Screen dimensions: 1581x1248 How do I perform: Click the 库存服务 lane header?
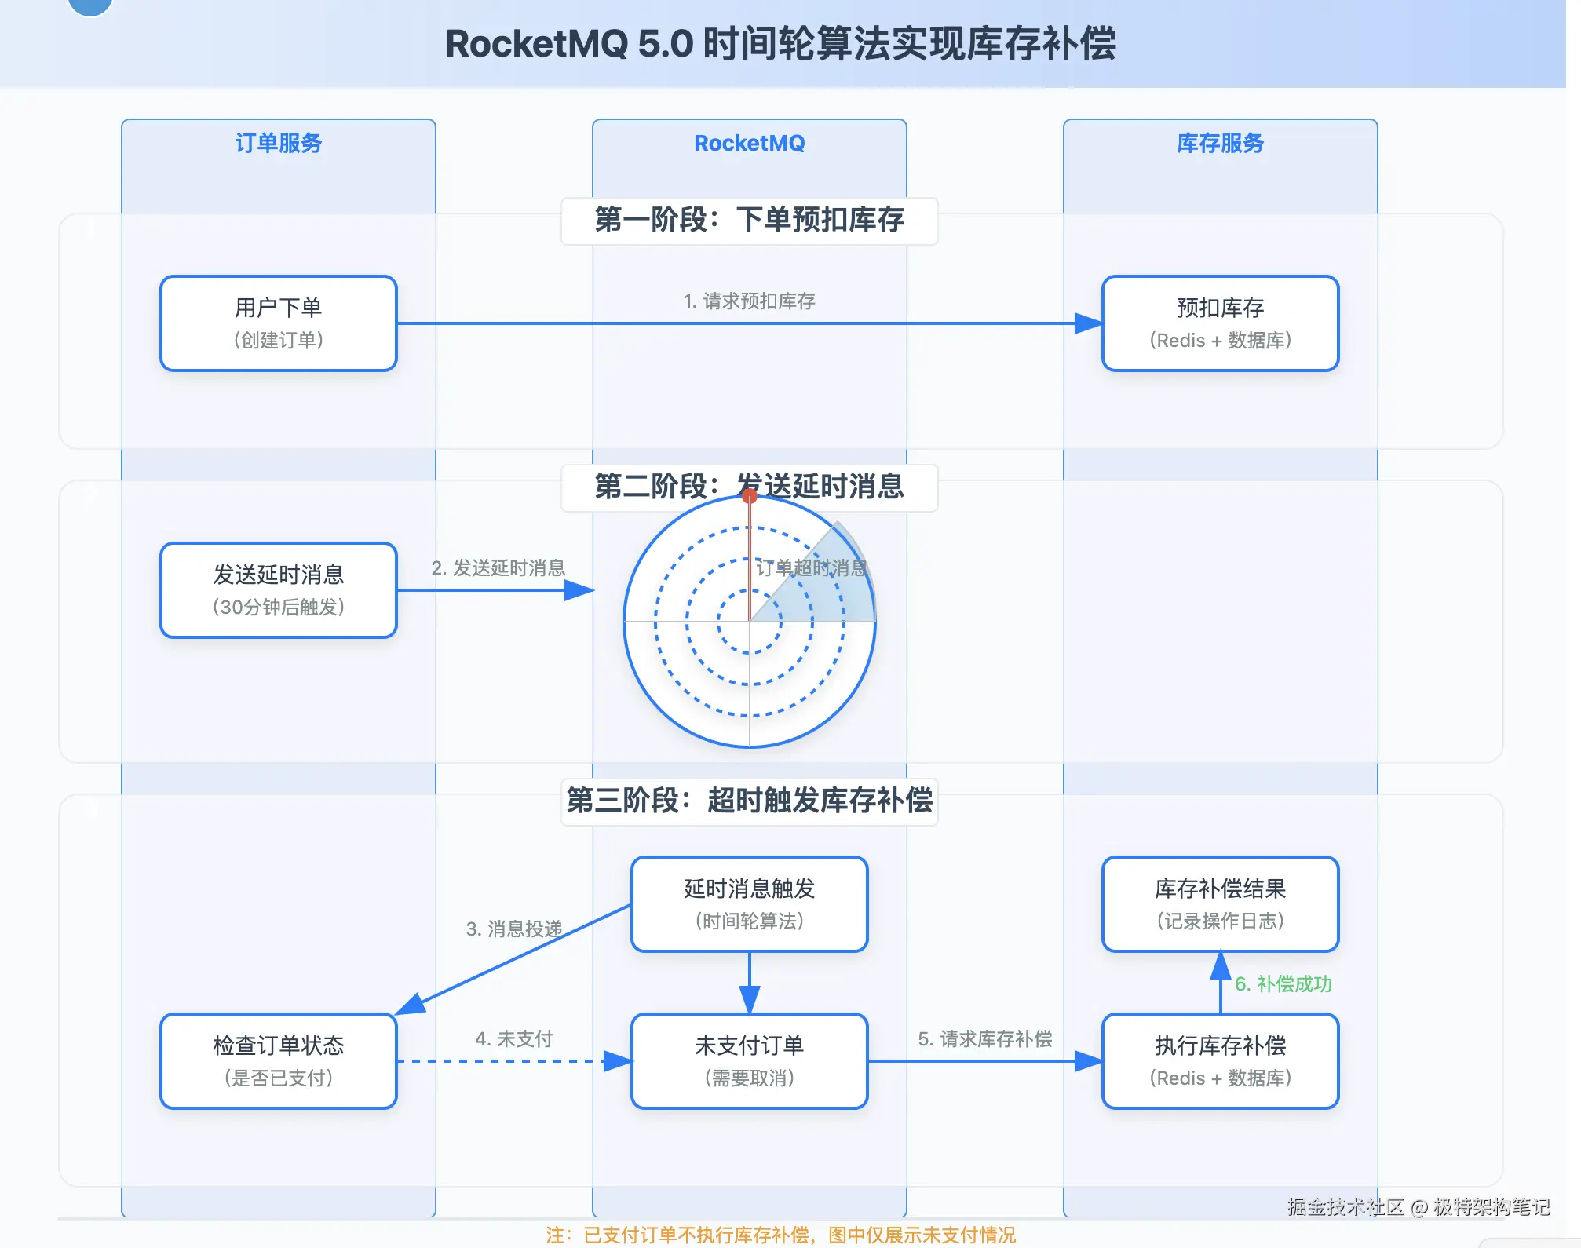[1219, 143]
